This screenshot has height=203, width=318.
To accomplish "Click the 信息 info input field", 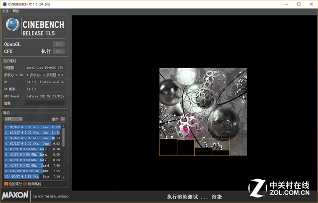I will pyautogui.click(x=45, y=103).
